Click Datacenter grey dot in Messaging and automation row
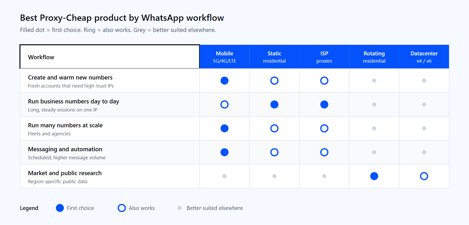Image resolution: width=469 pixels, height=225 pixels. [424, 152]
